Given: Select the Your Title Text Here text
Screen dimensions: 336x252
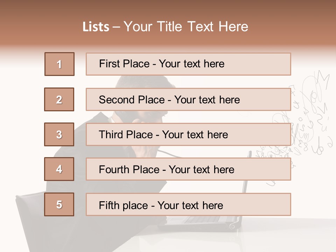Looking at the screenshot, I should coord(186,27).
